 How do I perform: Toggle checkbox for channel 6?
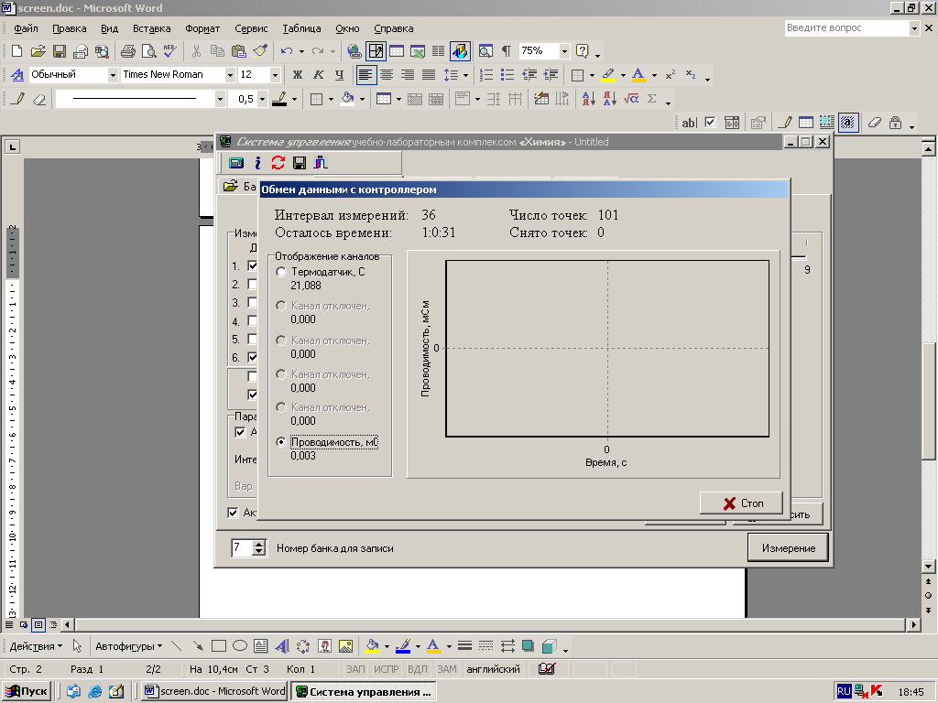[253, 357]
